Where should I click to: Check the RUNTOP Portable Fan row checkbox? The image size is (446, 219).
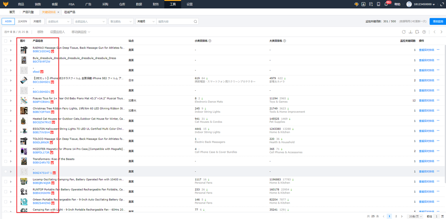pyautogui.click(x=6, y=191)
